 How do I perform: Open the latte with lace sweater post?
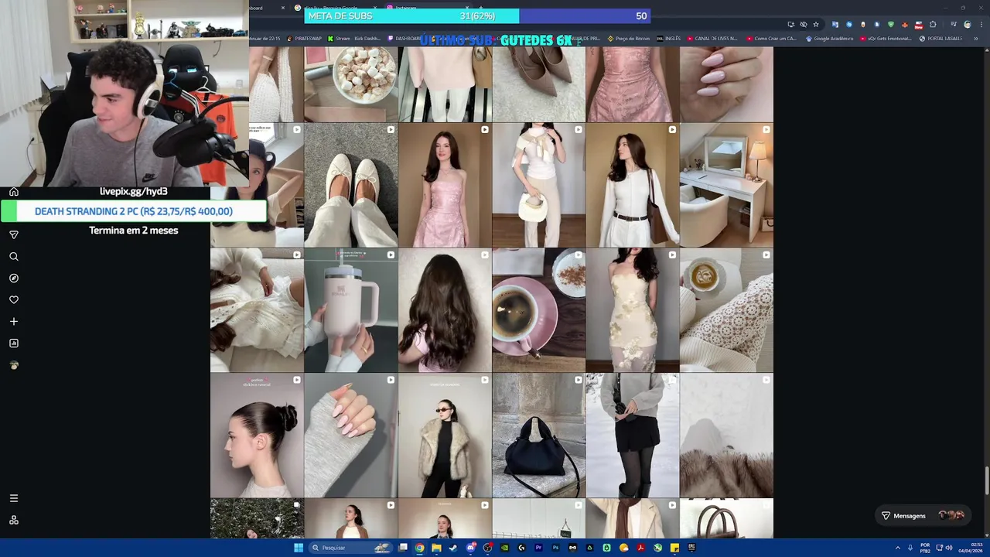coord(726,310)
